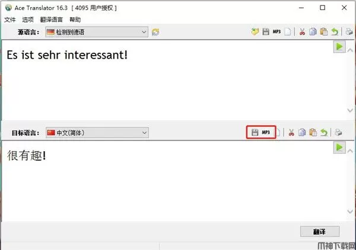Maximize the Ace Translator window
Viewport: 356px width, 250px height.
(x=322, y=8)
